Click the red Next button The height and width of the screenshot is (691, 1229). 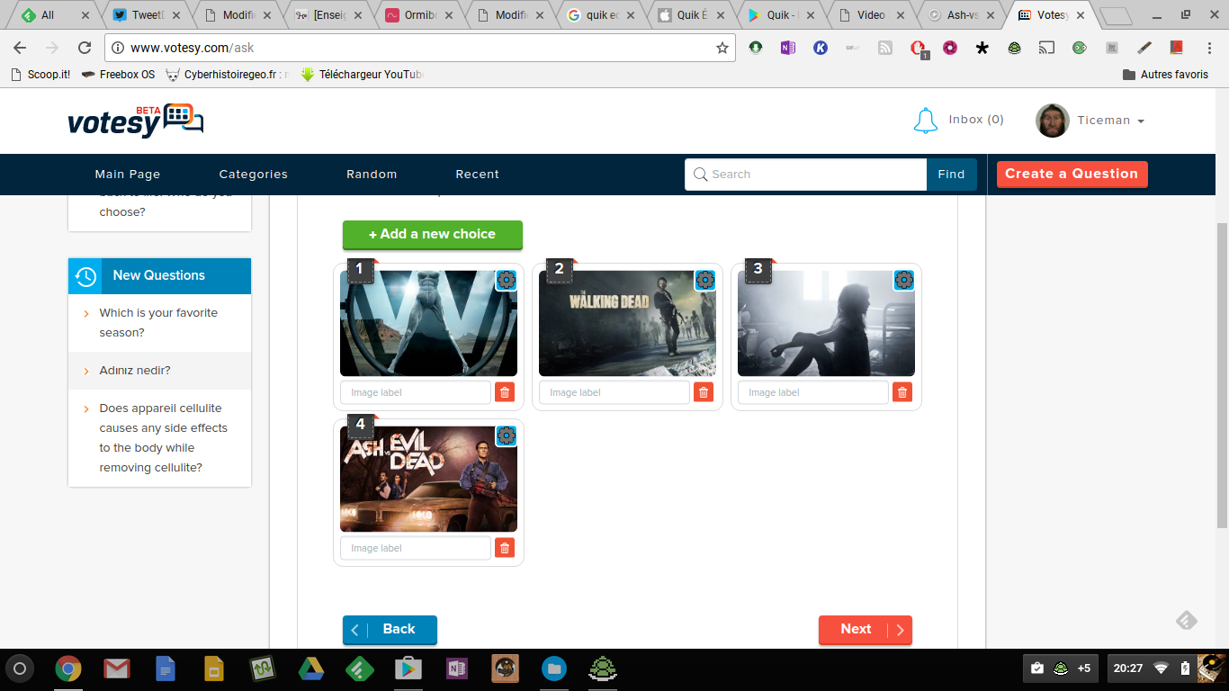[x=866, y=630]
